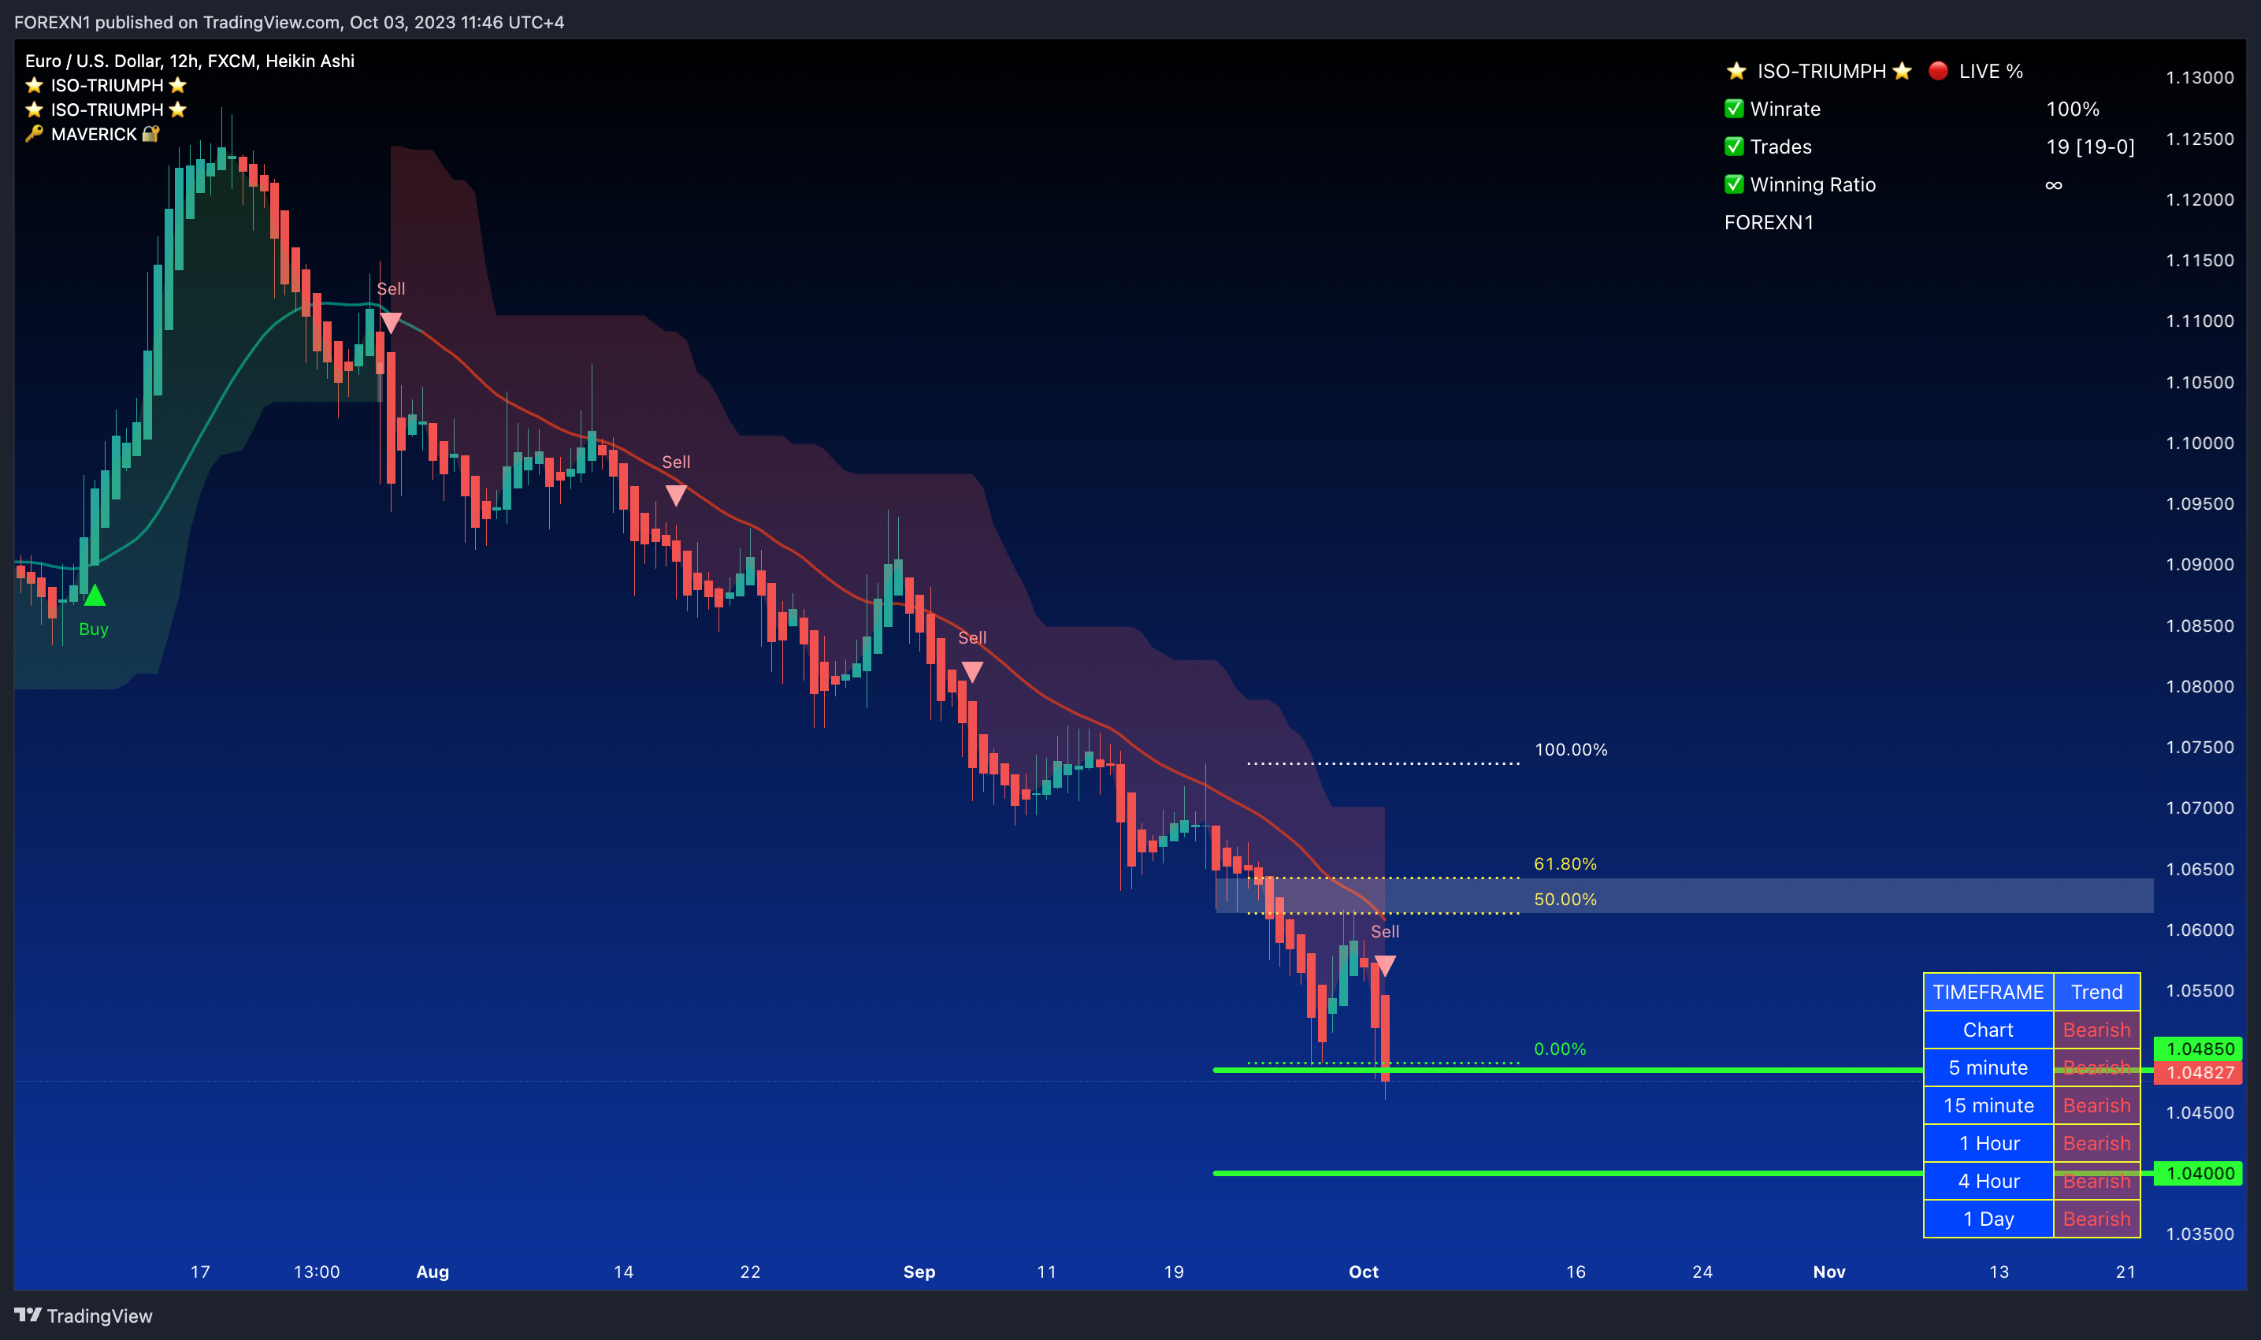This screenshot has height=1340, width=2261.
Task: Click the FOREXN1 label in stats panel
Action: click(x=1769, y=222)
